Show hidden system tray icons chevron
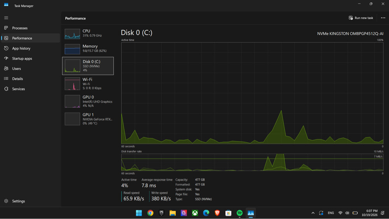The image size is (389, 219). (x=313, y=213)
